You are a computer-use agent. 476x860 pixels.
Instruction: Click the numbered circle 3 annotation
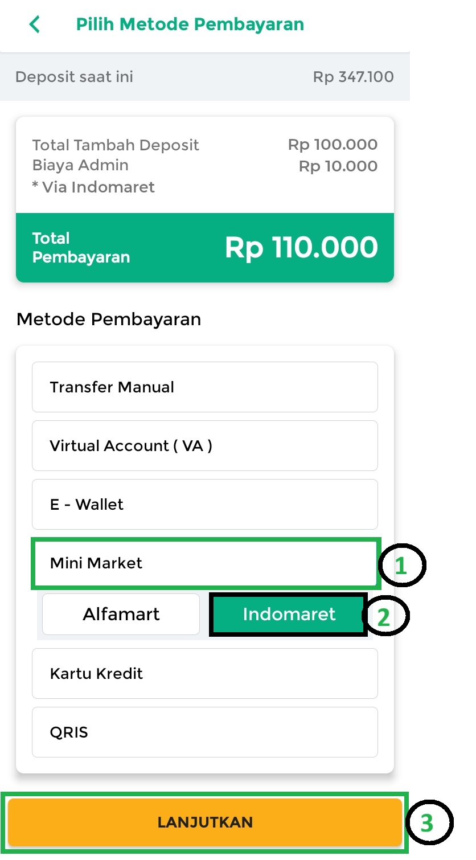tap(429, 822)
